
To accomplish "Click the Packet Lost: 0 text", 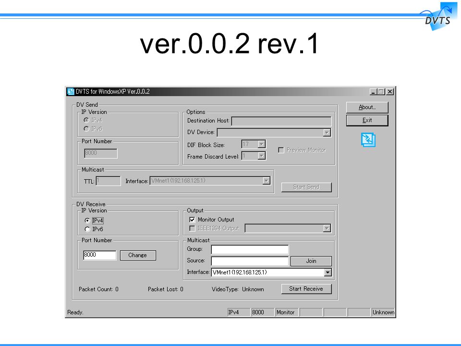I will (x=166, y=289).
